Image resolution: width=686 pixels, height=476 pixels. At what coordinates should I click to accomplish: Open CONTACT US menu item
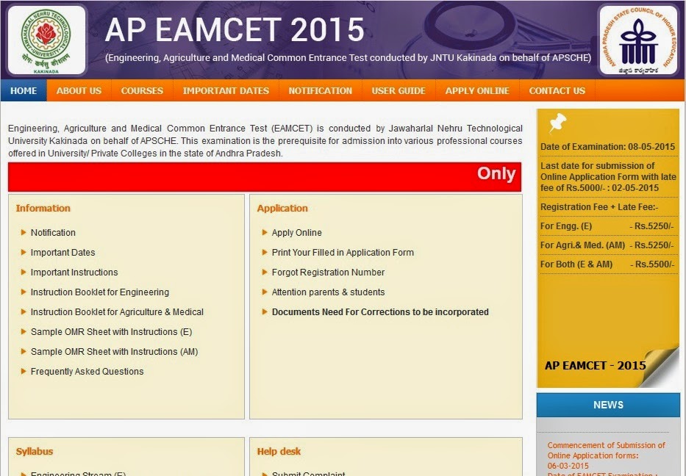tap(557, 91)
